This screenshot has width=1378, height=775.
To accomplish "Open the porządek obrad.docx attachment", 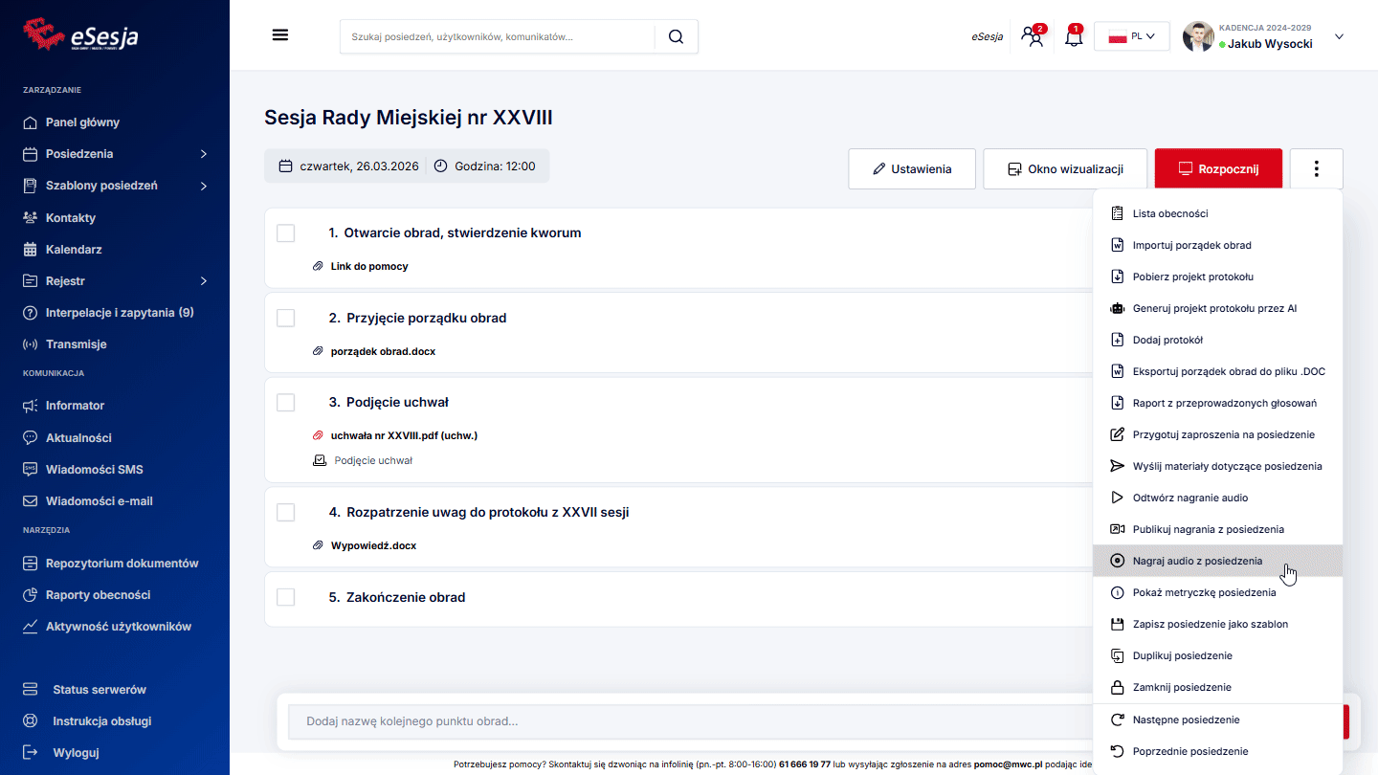I will pyautogui.click(x=383, y=351).
